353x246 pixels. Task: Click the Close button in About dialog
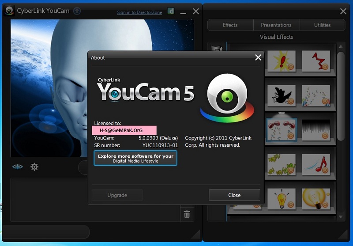coord(234,195)
